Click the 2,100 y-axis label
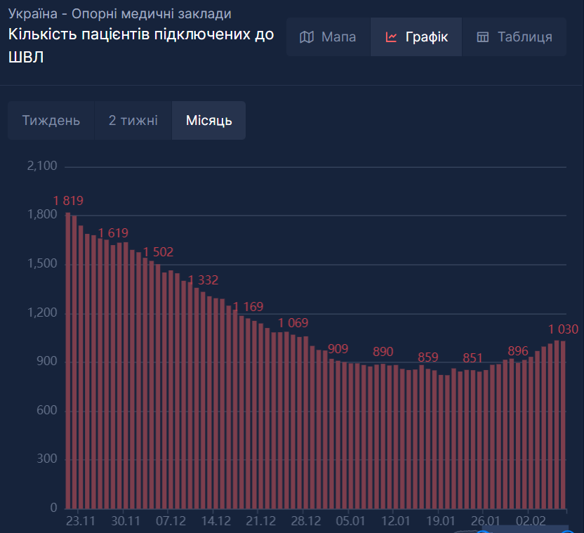 click(x=41, y=166)
